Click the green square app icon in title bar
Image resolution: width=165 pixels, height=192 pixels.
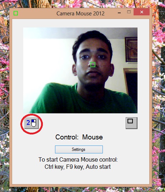(x=16, y=13)
